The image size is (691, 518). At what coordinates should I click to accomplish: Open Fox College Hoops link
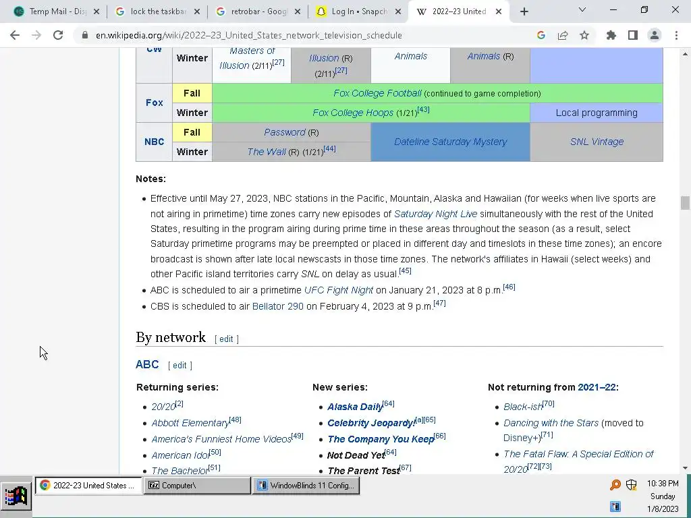(x=352, y=113)
